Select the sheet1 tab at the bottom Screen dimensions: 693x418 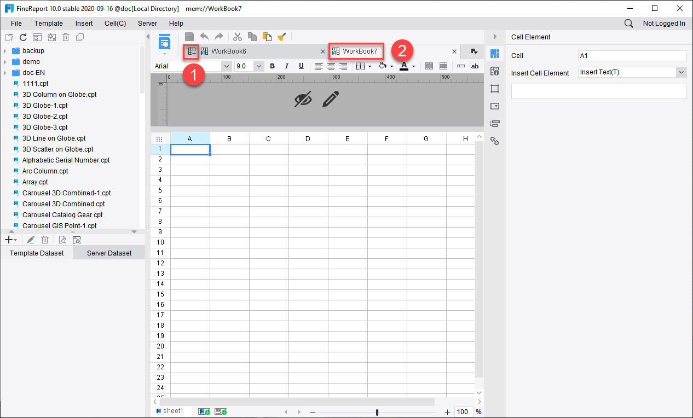170,410
